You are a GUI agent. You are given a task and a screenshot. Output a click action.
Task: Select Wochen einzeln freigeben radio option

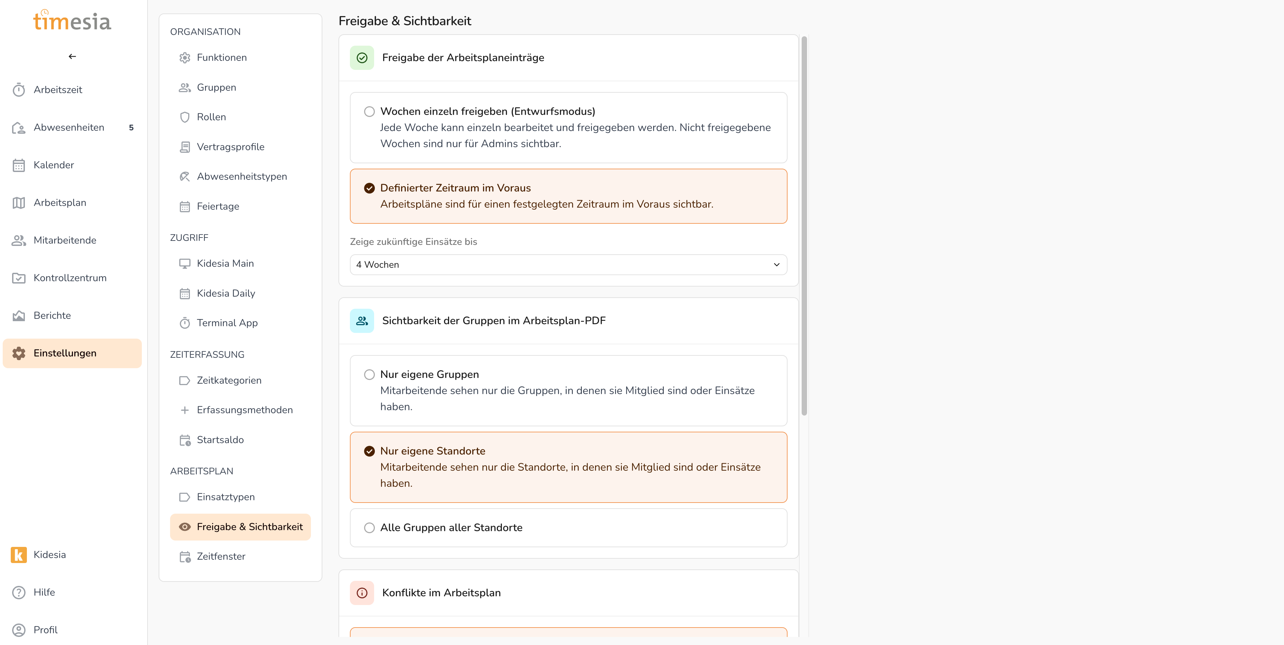(x=369, y=112)
